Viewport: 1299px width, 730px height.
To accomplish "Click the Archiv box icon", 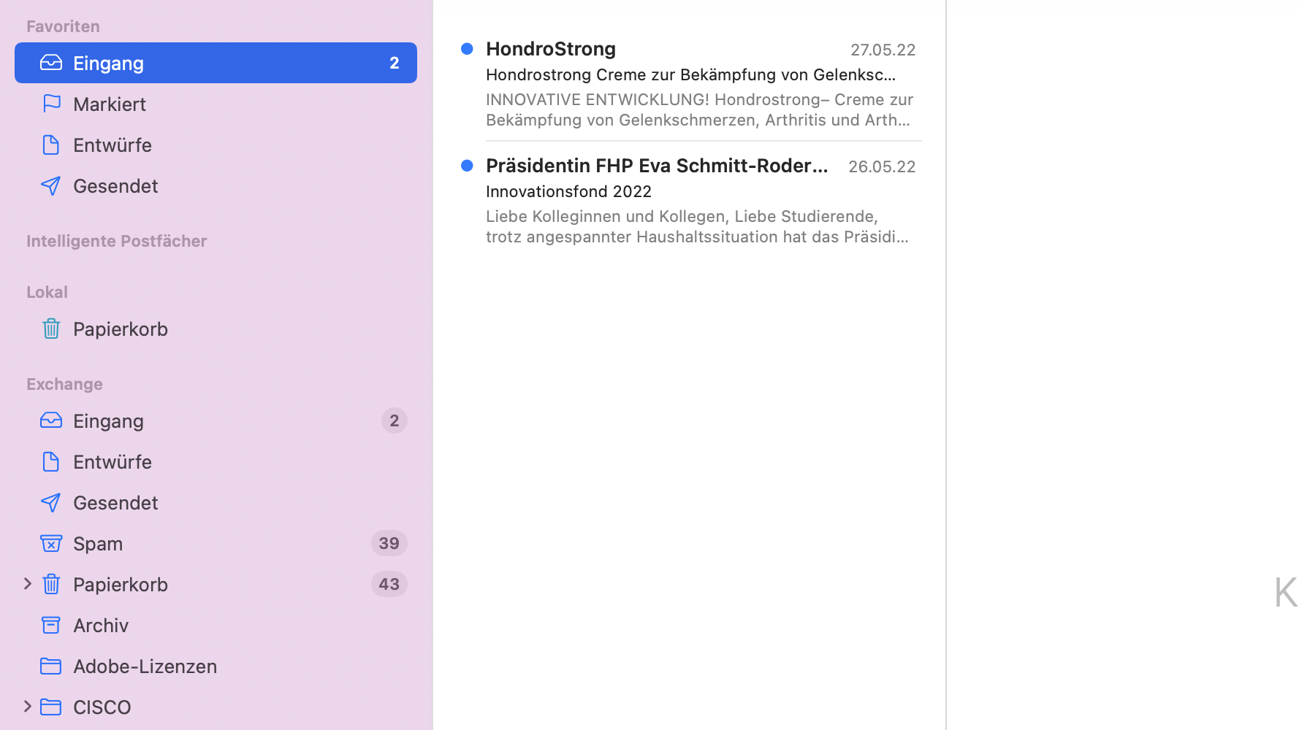I will [x=51, y=625].
